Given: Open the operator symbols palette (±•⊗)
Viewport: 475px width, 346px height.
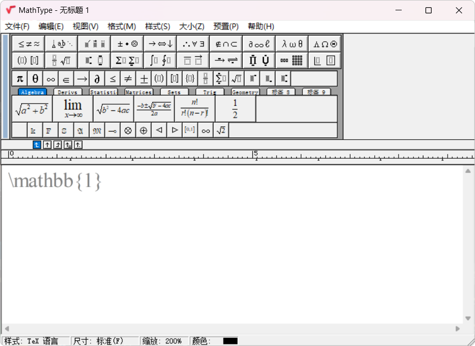Looking at the screenshot, I should [x=127, y=44].
